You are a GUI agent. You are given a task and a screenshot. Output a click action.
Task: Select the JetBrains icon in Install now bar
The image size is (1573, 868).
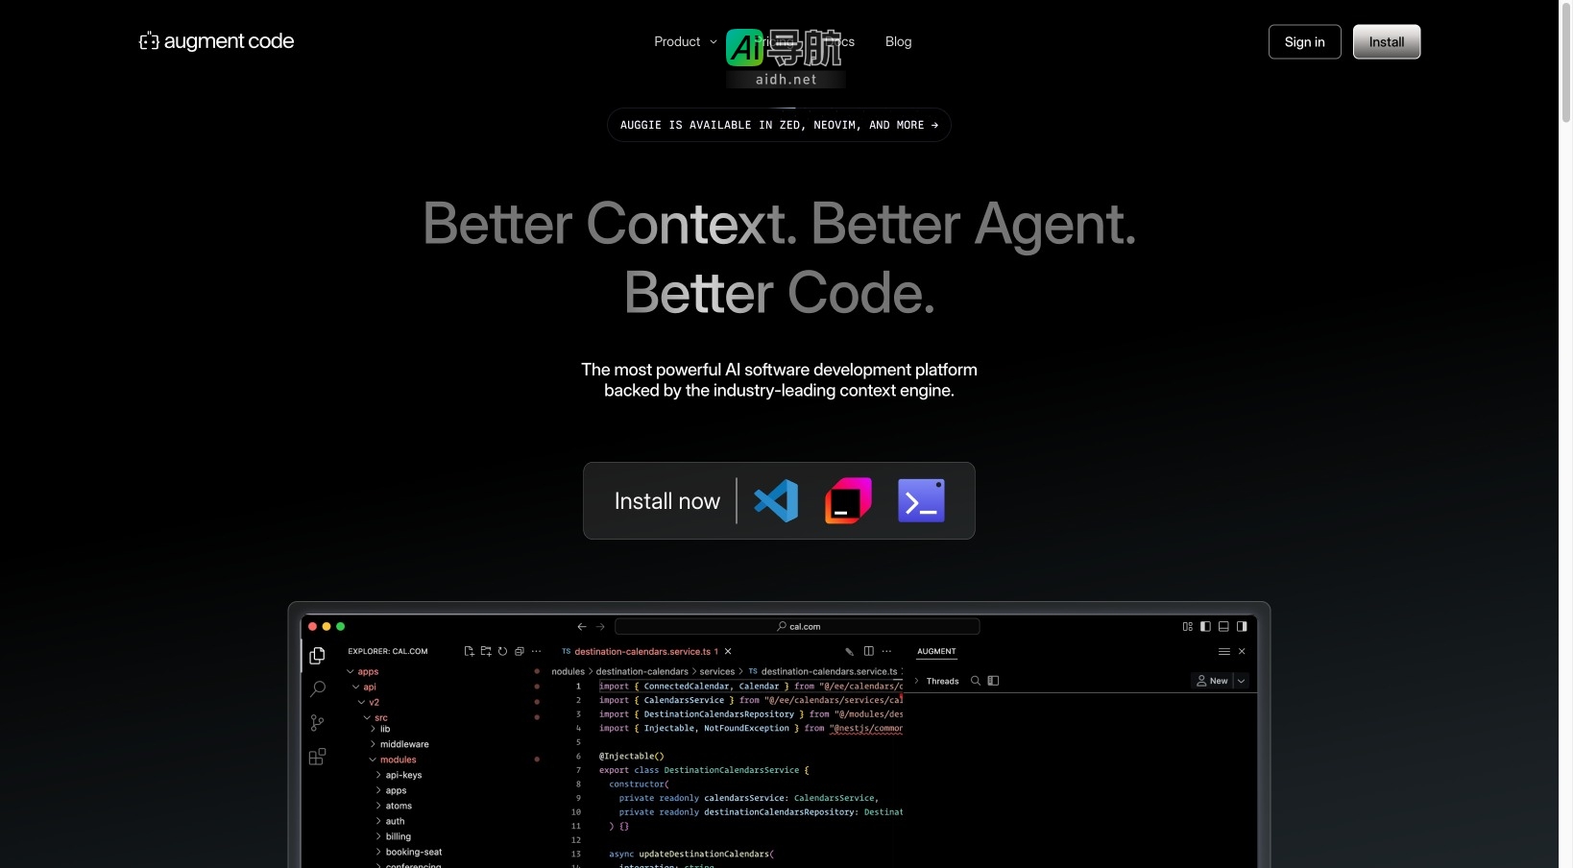847,500
